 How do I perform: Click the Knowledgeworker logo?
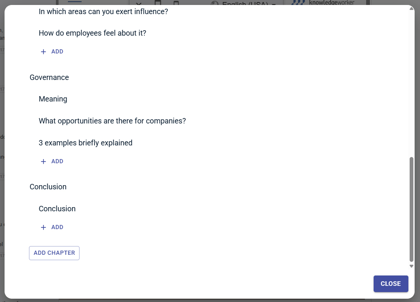pos(325,3)
